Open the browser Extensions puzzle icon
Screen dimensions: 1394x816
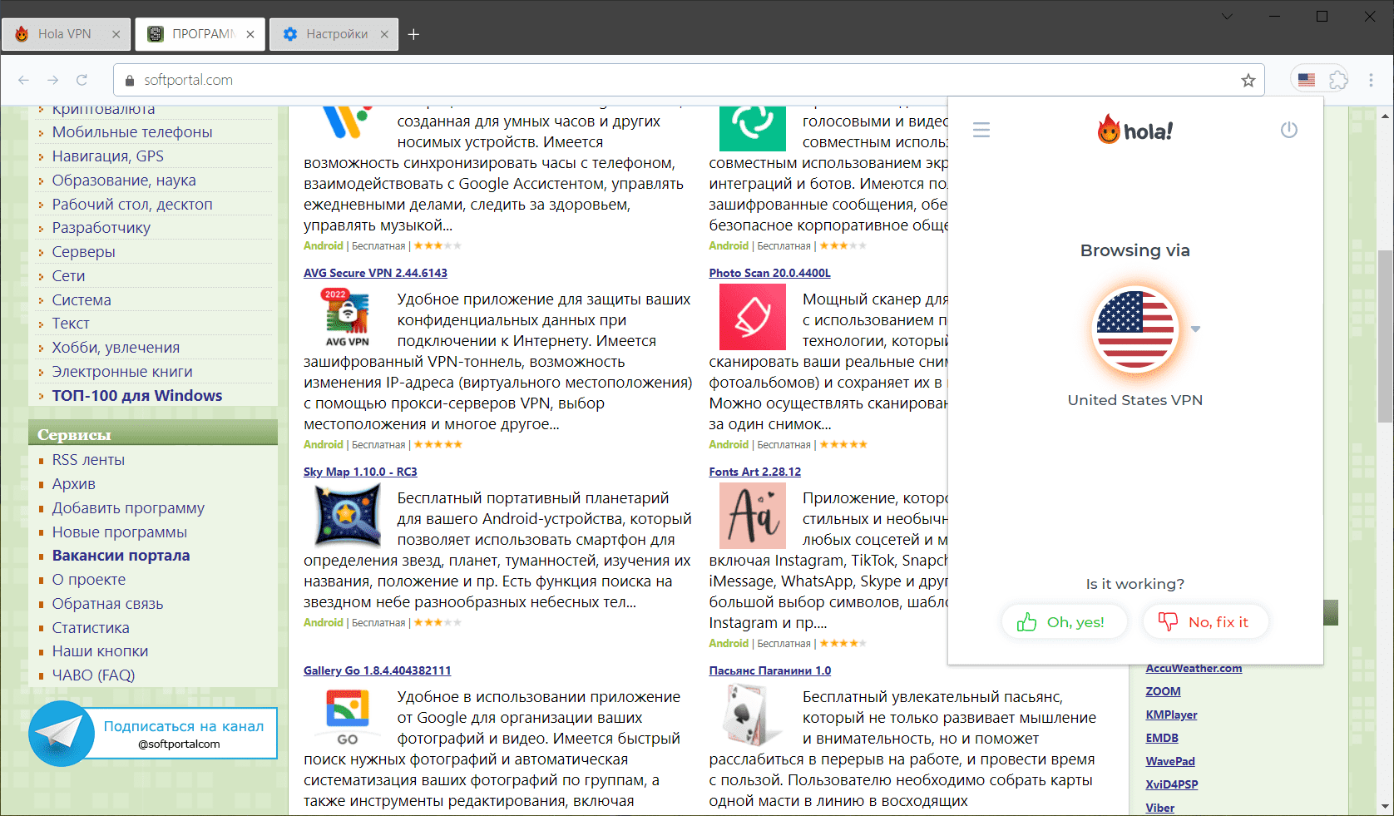point(1338,80)
